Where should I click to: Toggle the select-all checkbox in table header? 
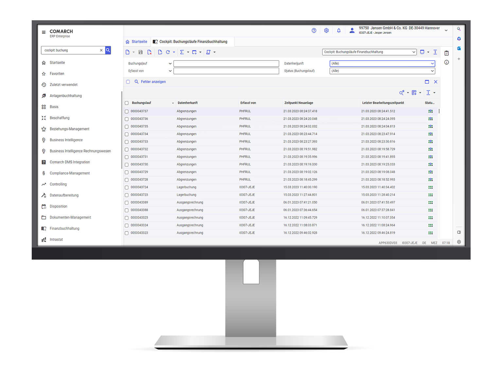(127, 103)
